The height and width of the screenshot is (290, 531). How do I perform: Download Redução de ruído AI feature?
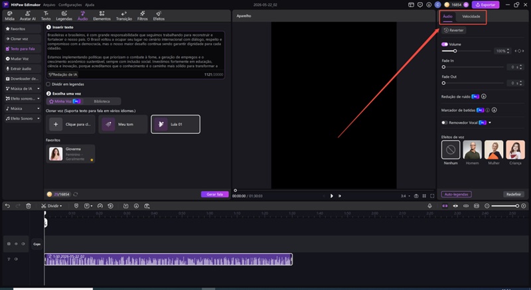pyautogui.click(x=484, y=96)
